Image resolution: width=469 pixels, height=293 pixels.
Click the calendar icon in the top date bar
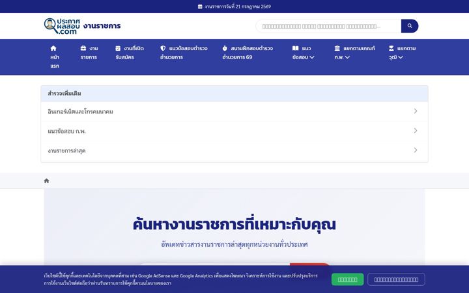pyautogui.click(x=200, y=7)
